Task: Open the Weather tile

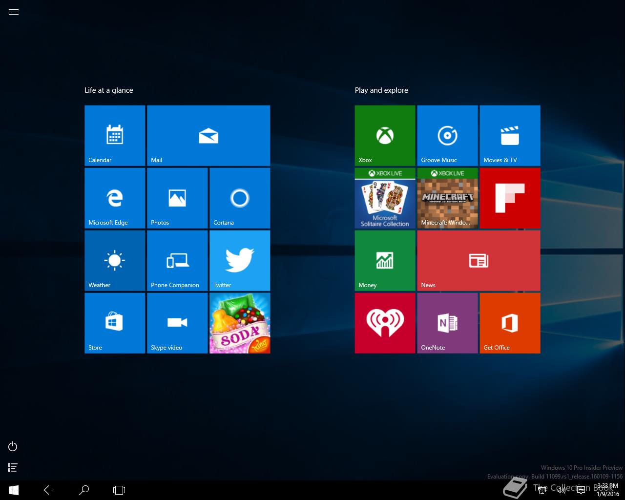Action: click(115, 261)
